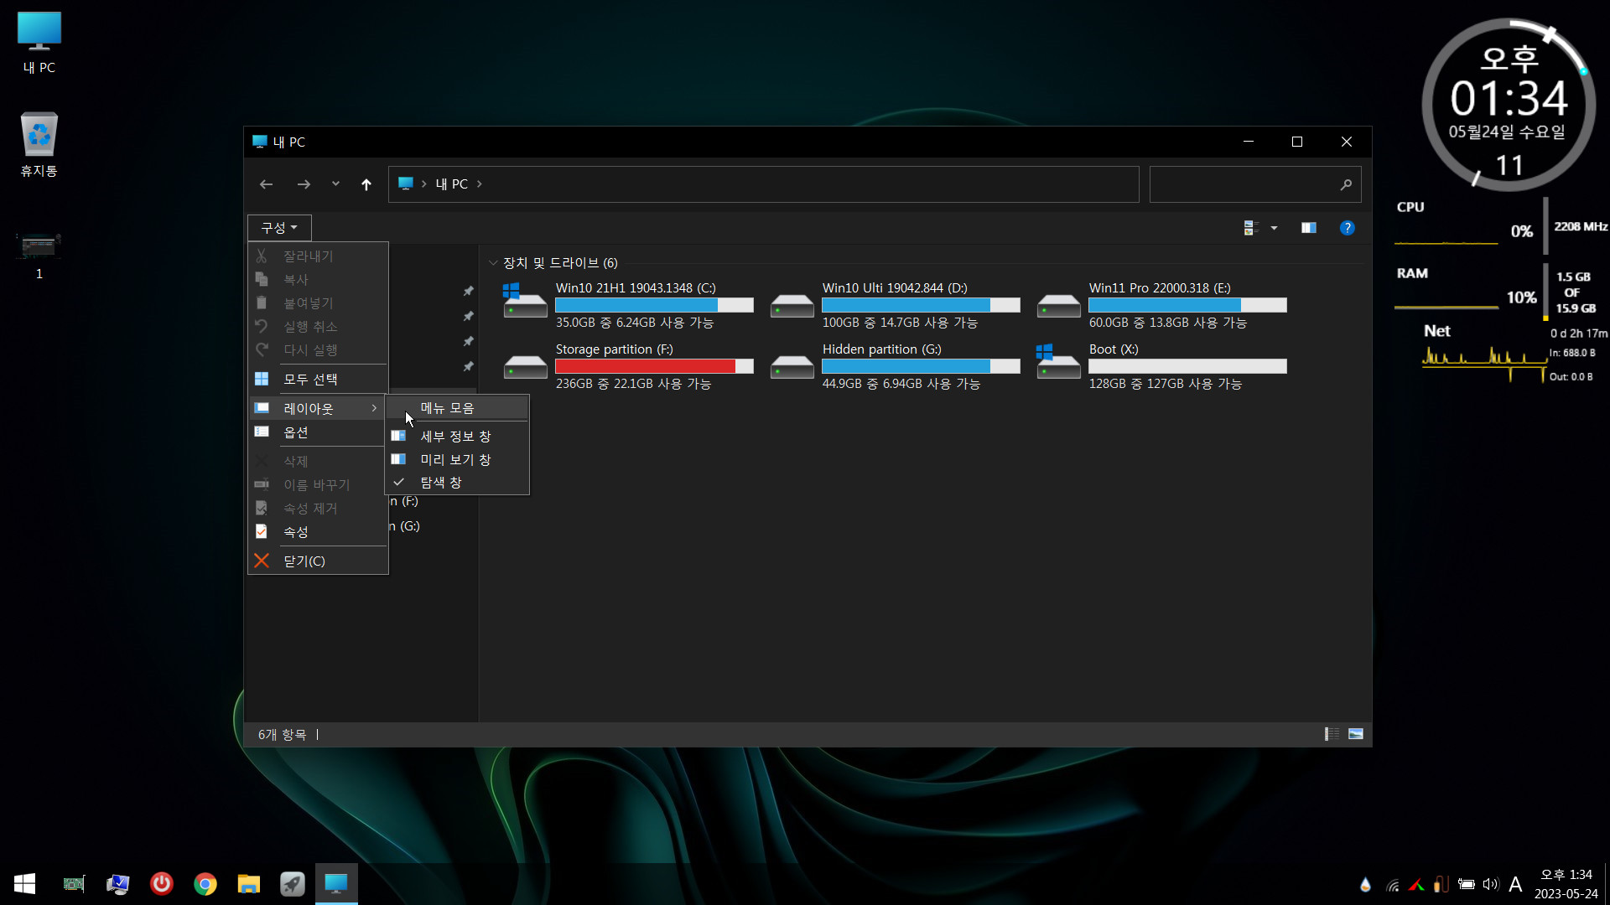
Task: Open the taskbar clock showing 오후 1:34
Action: pyautogui.click(x=1566, y=884)
